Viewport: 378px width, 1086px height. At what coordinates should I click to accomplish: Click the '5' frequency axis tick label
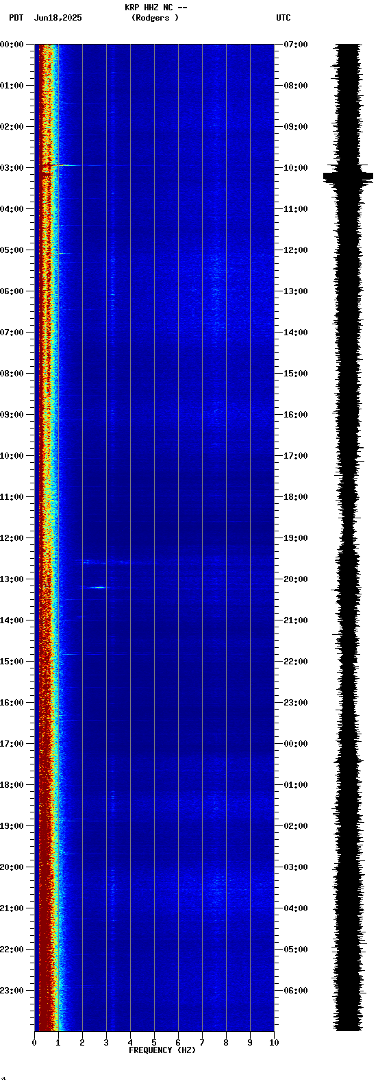154,1043
